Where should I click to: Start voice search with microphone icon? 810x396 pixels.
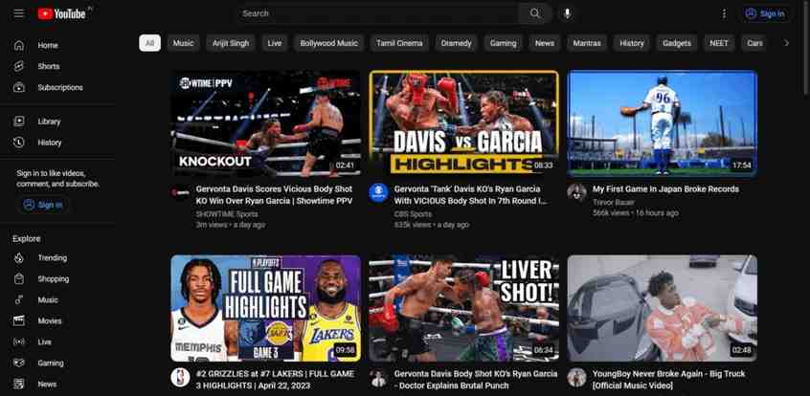[567, 13]
